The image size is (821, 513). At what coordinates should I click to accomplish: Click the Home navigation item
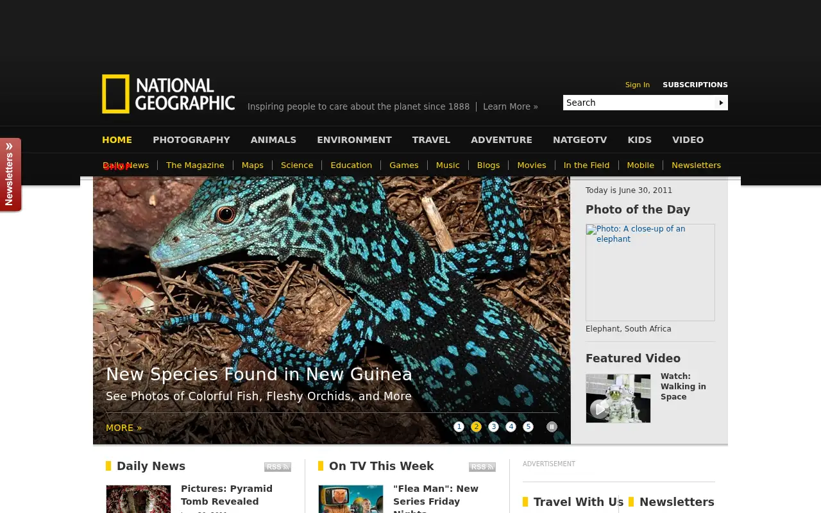[x=117, y=140]
